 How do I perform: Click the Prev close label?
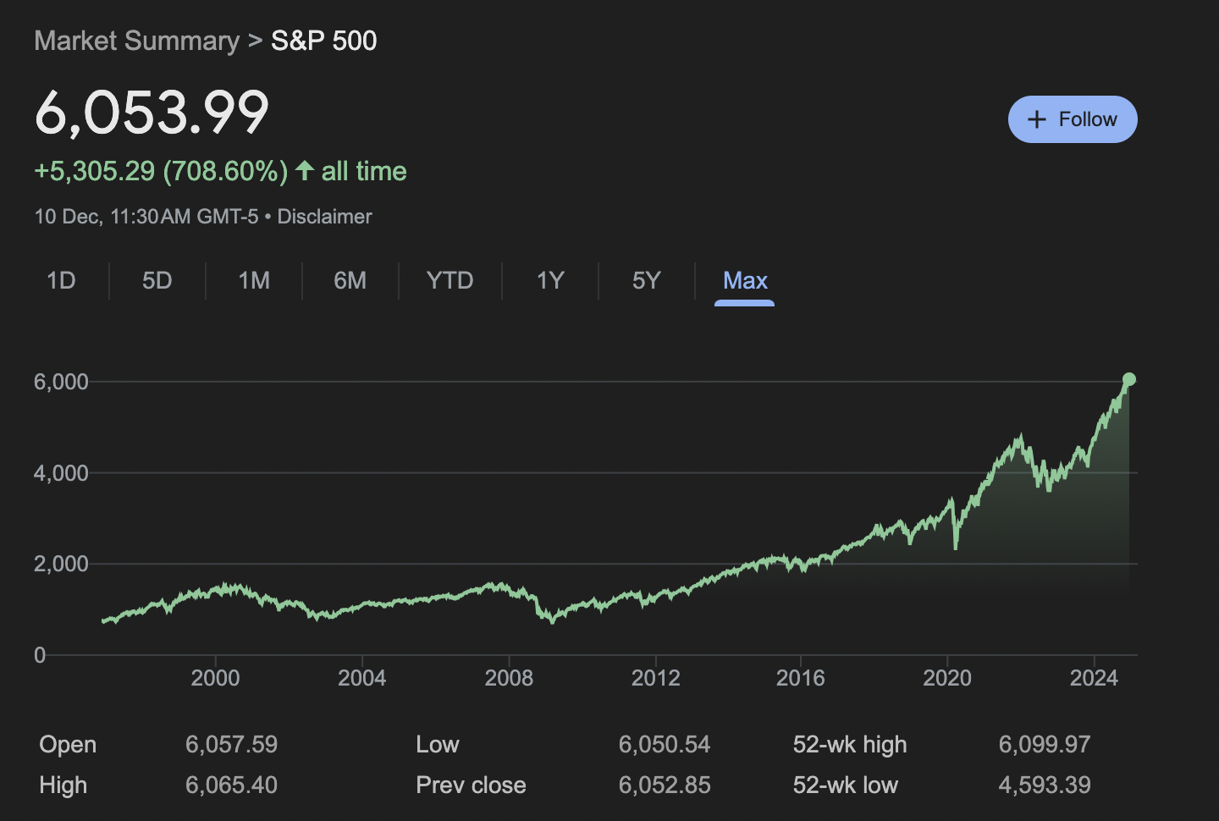point(471,785)
